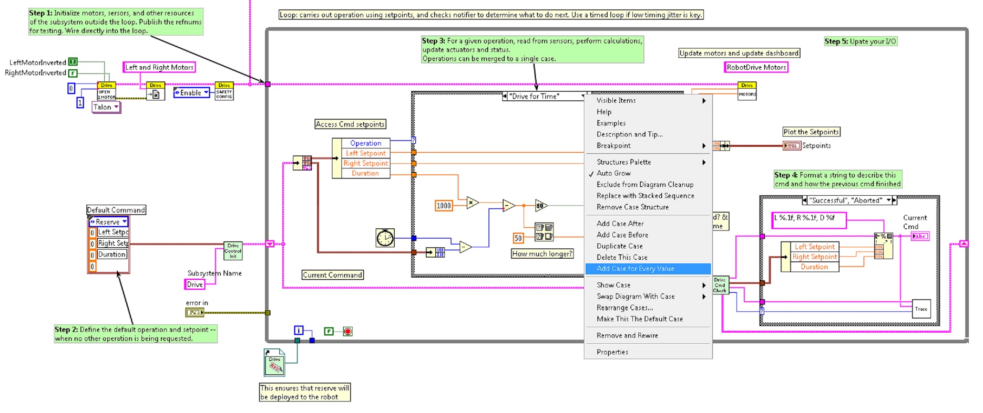The width and height of the screenshot is (983, 413).
Task: Choose Add Case for Every Value
Action: click(635, 269)
